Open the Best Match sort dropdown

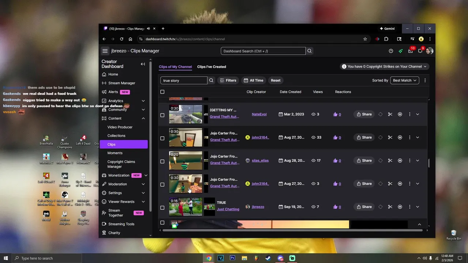pos(405,80)
